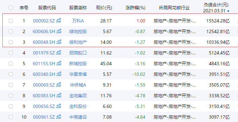This screenshot has height=122, width=238.
Task: Open 金地集团 stock name link
Action: coord(78,96)
